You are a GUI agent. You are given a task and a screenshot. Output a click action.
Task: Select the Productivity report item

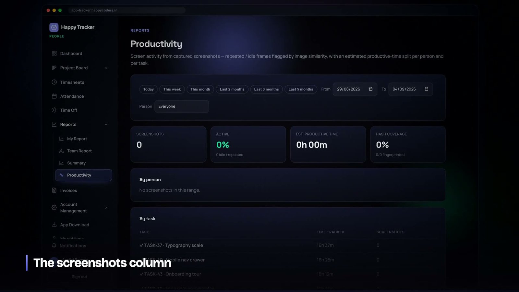coord(84,175)
